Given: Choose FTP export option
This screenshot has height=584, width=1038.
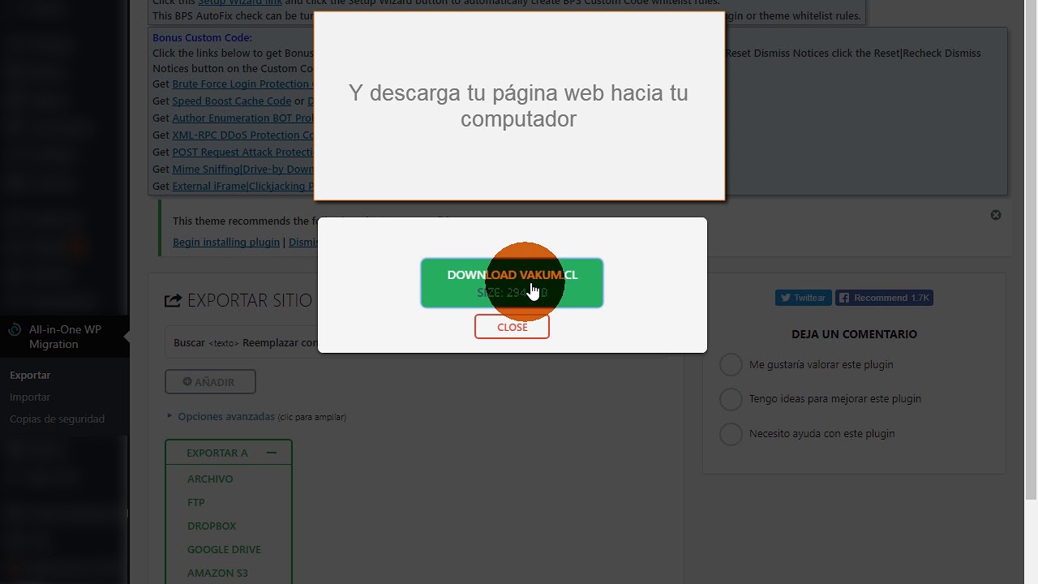Looking at the screenshot, I should [196, 502].
